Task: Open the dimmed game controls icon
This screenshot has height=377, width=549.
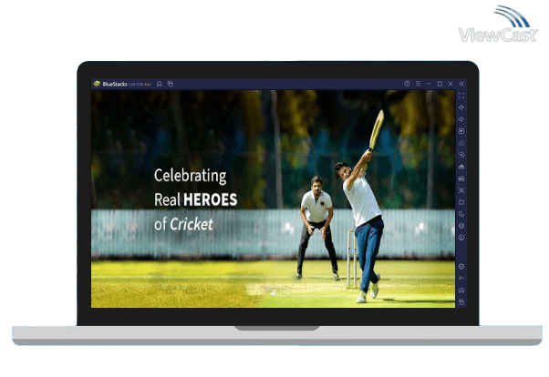Action: 461,143
